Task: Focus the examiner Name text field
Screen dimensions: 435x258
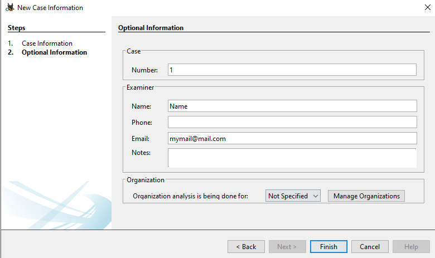Action: [x=292, y=106]
